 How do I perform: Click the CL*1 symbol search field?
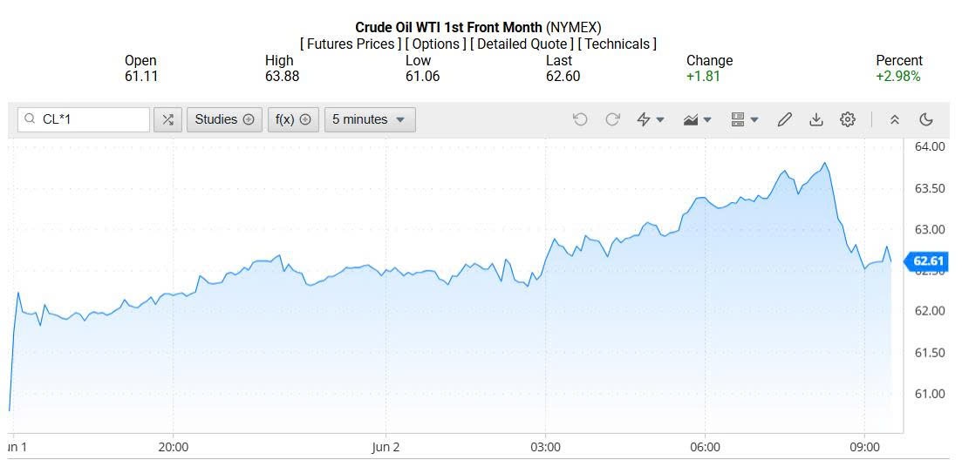tap(92, 119)
